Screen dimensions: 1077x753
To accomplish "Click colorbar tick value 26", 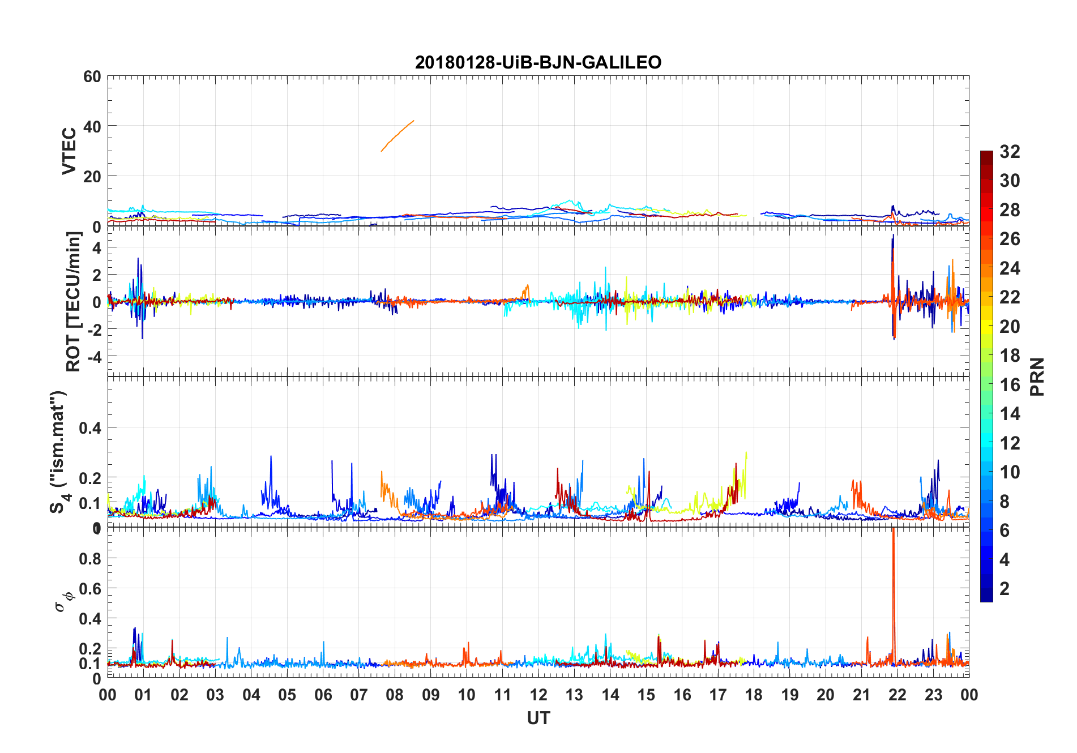I will pos(1010,239).
